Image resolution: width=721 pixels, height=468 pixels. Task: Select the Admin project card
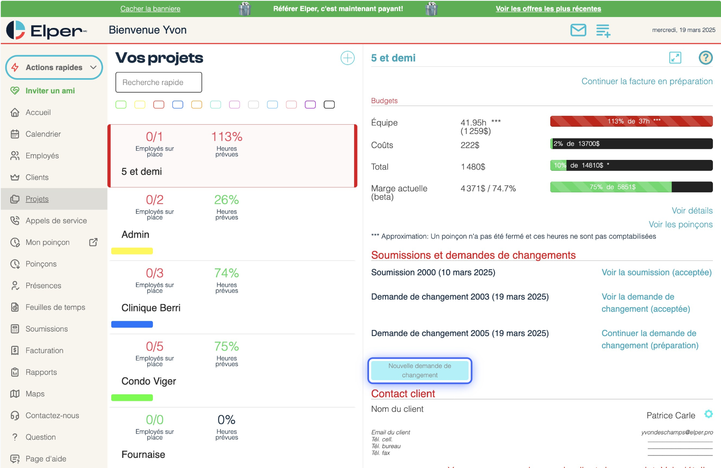tap(232, 224)
